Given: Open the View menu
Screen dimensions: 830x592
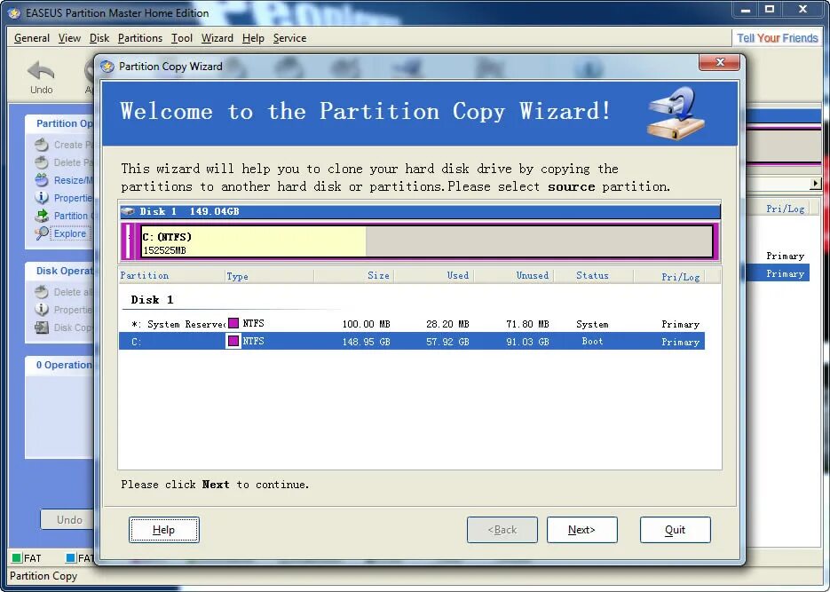Looking at the screenshot, I should [x=69, y=38].
